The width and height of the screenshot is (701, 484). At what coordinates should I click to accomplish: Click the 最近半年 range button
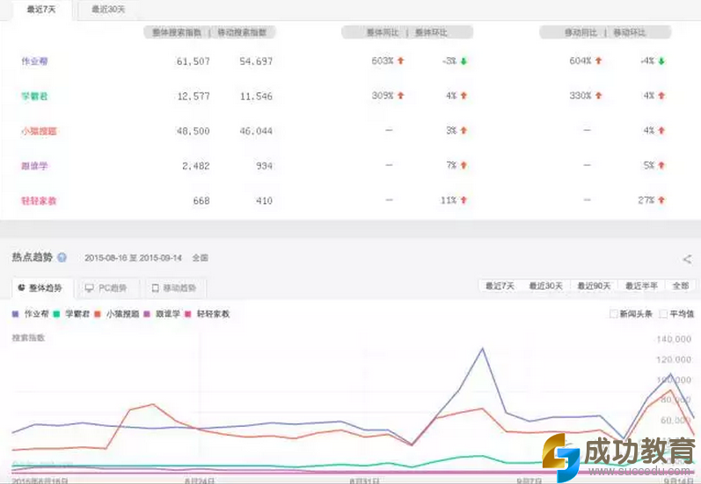coord(643,286)
